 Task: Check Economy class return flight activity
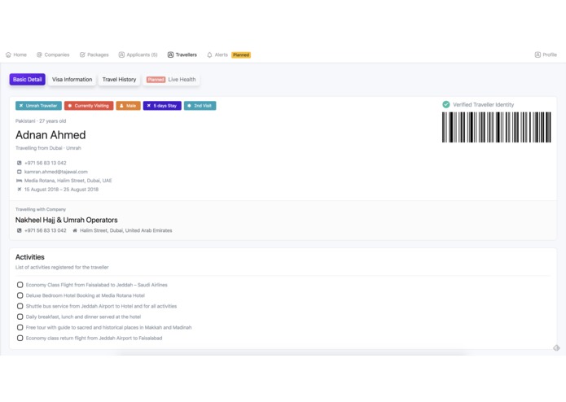[x=20, y=338]
